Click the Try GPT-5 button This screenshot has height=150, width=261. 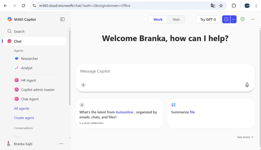(208, 19)
